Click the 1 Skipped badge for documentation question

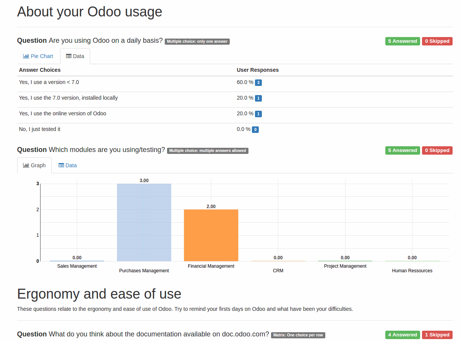click(x=437, y=335)
